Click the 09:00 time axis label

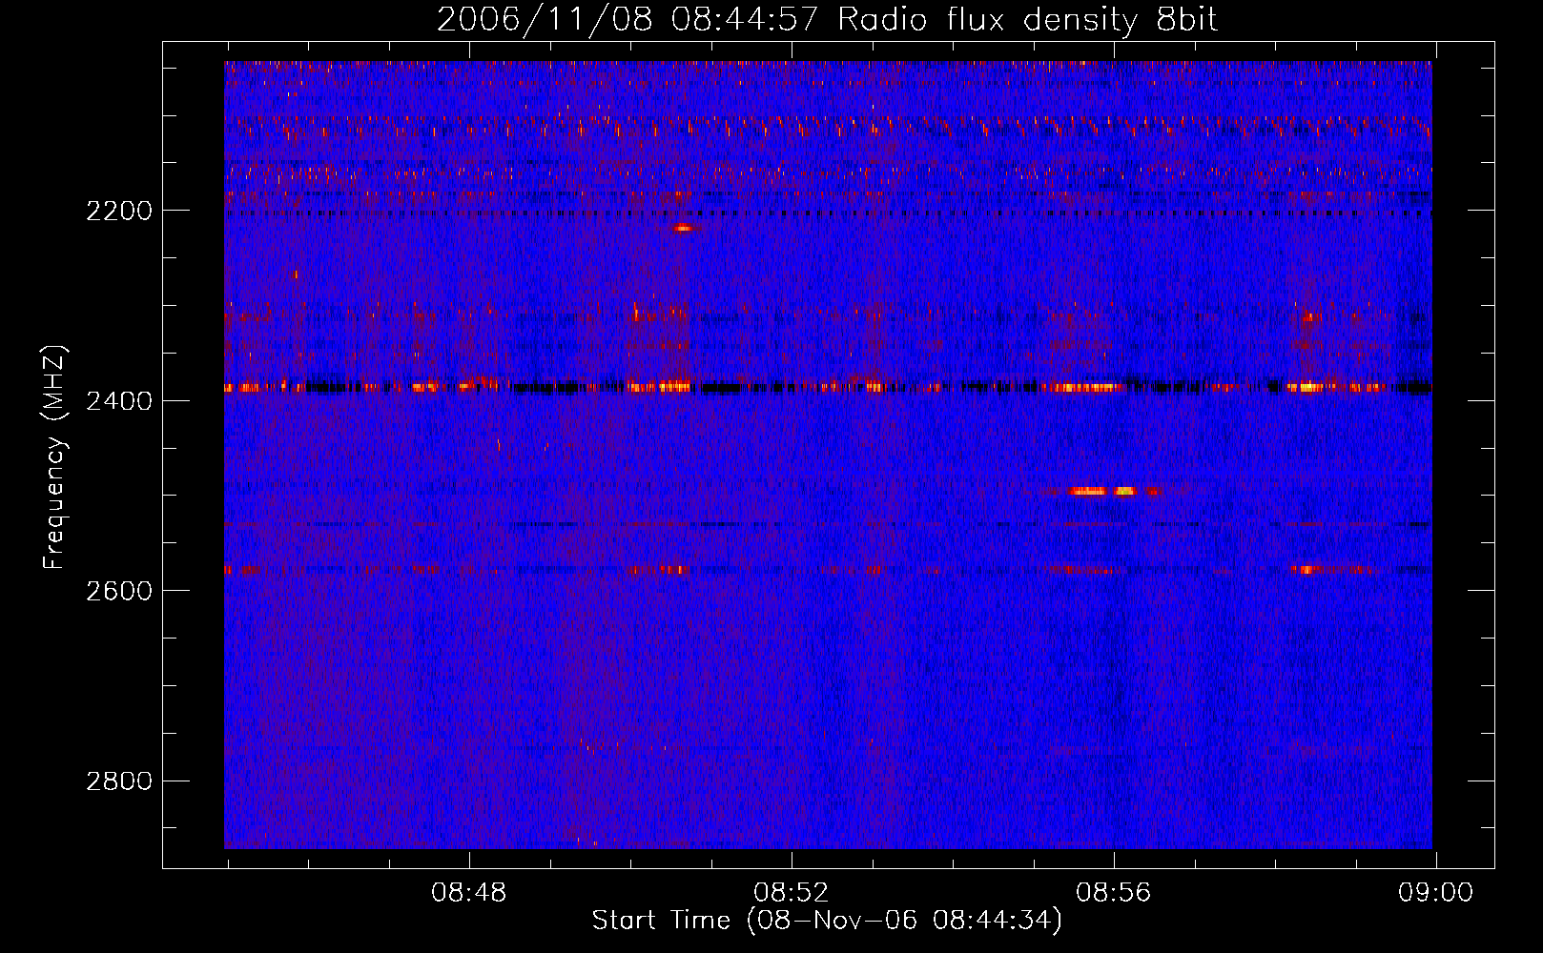click(x=1436, y=893)
